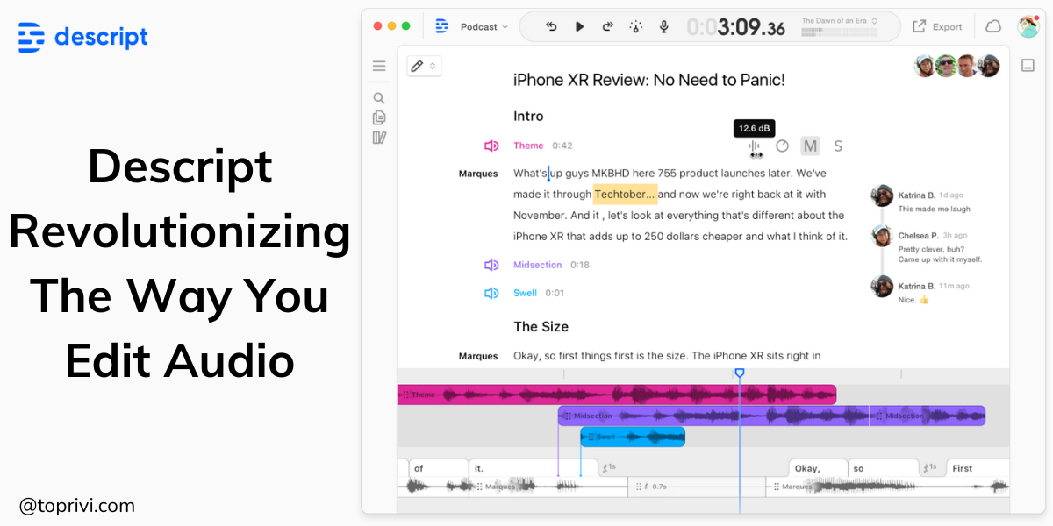Viewport: 1053px width, 526px height.
Task: Click the 1s gap marker after 'it.'
Action: click(609, 468)
